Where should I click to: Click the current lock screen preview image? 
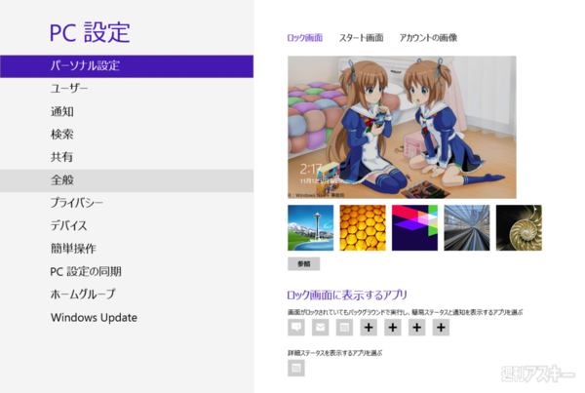[x=402, y=128]
